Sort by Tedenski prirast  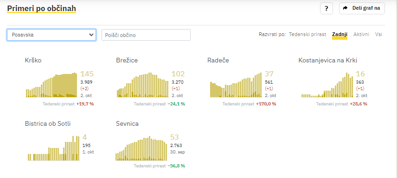tap(307, 34)
